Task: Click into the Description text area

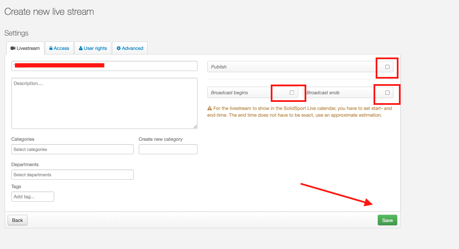Action: 104,103
